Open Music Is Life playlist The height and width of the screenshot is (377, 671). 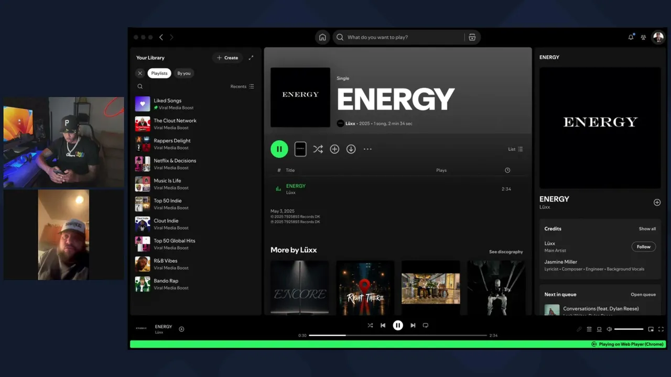coord(196,184)
